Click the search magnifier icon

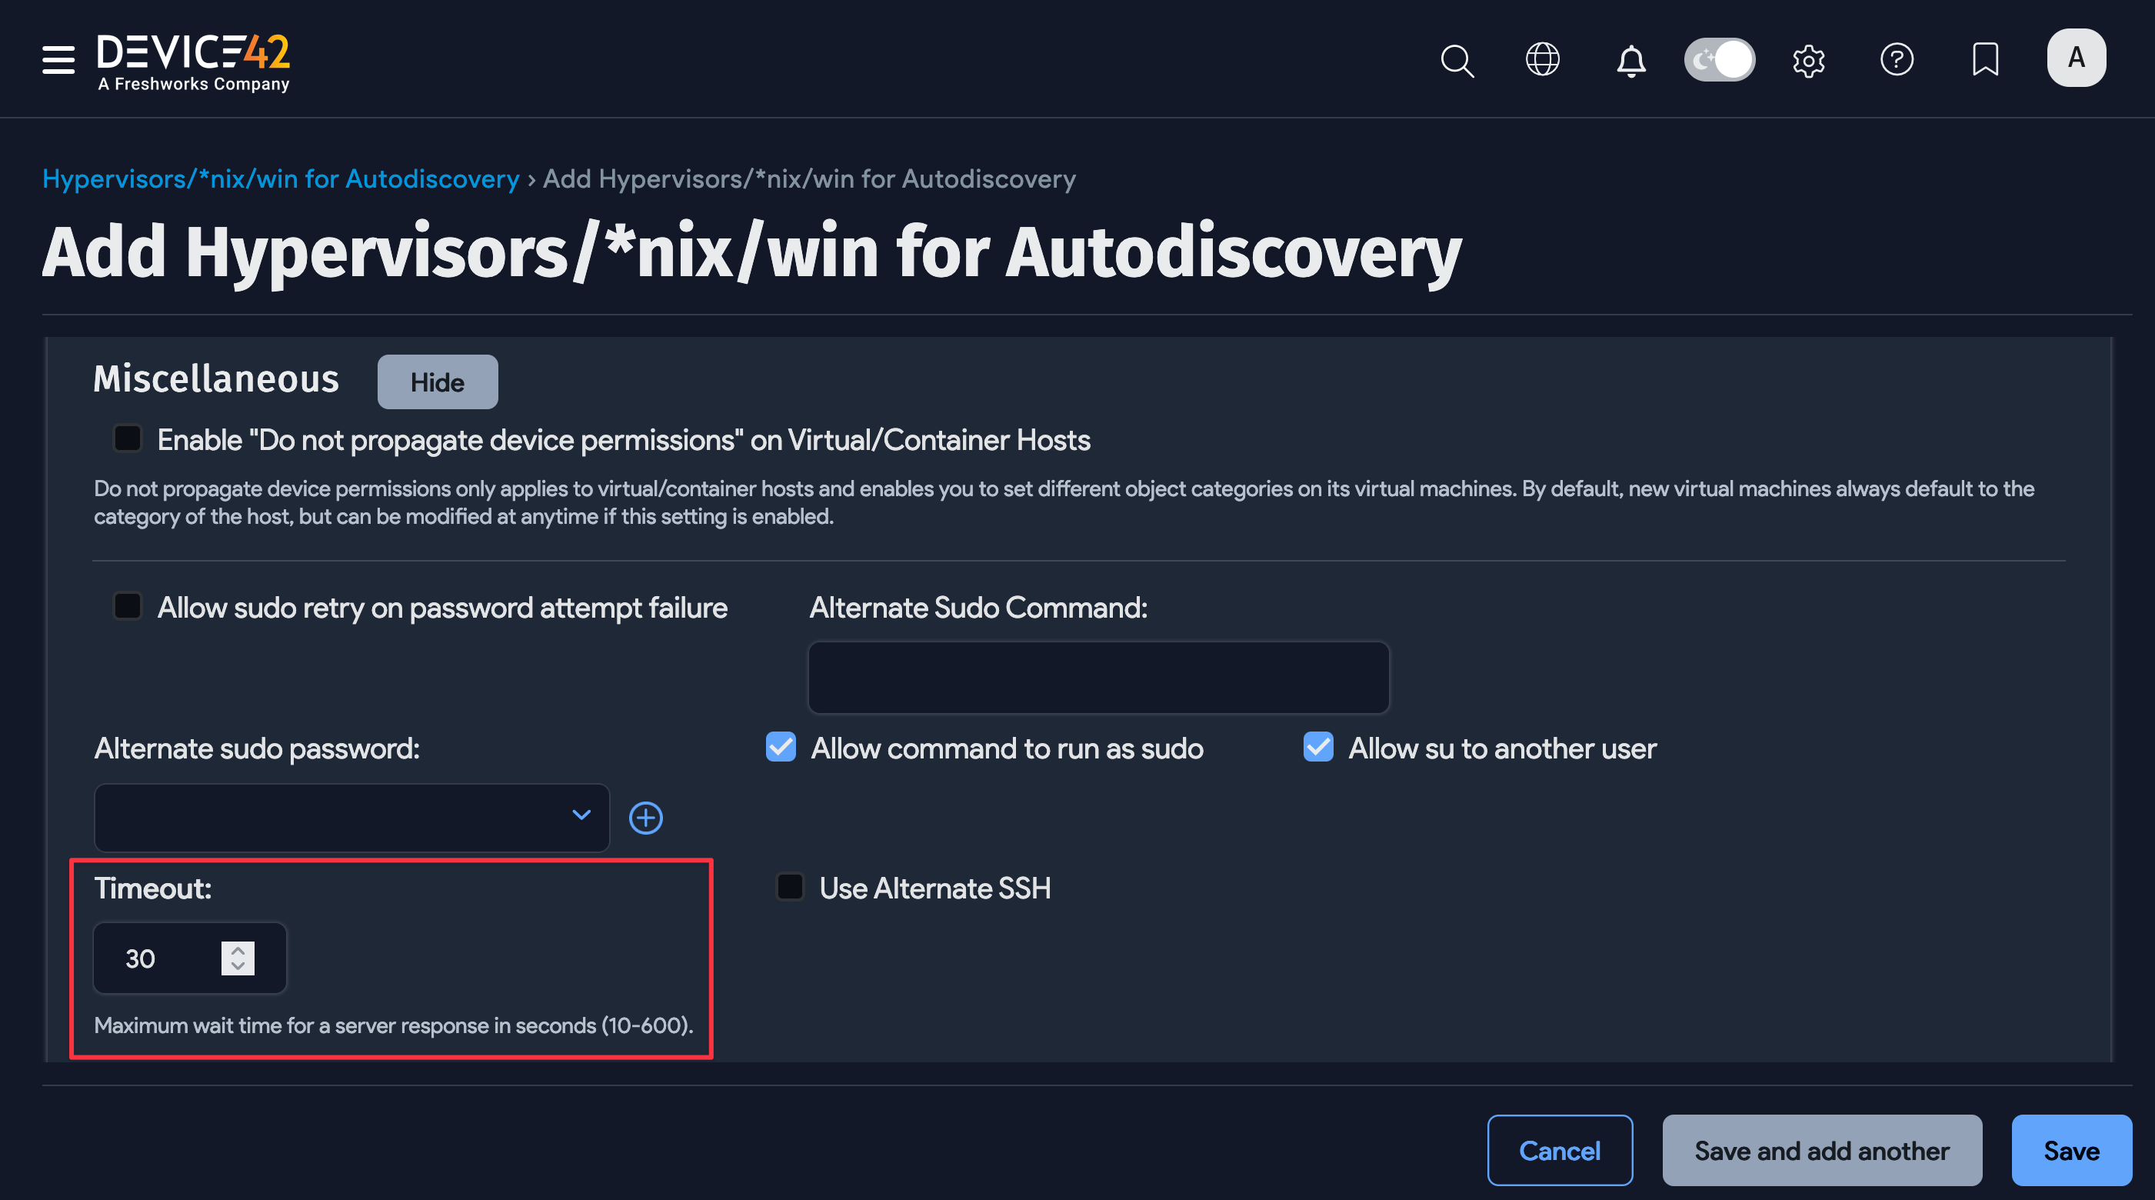click(x=1457, y=60)
